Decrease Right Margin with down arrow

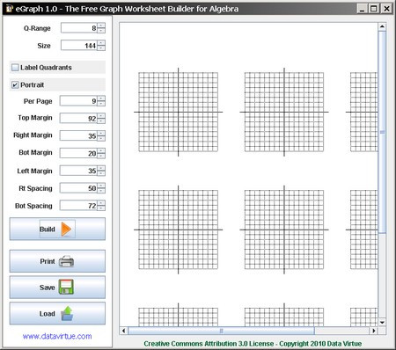coord(101,138)
